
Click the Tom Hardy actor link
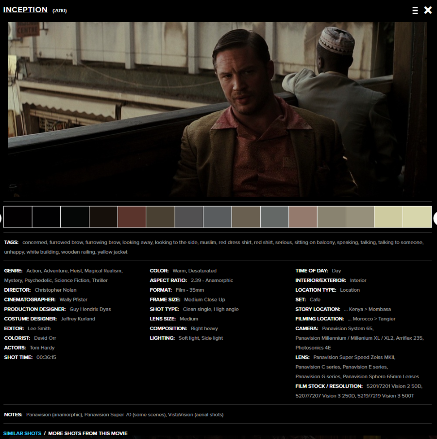tap(42, 348)
